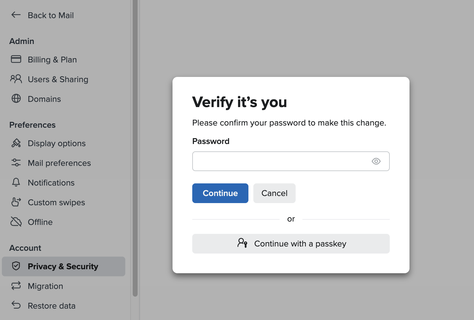
Task: Select Notifications in the Preferences section
Action: coord(51,182)
